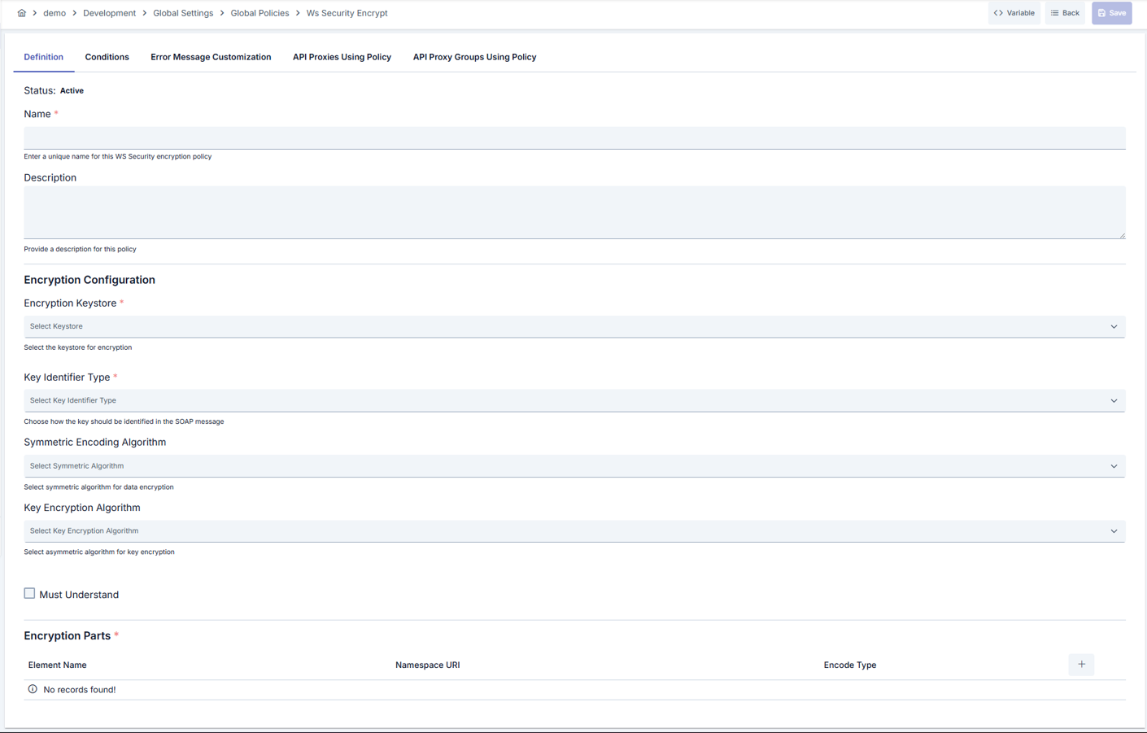Open the Error Message Customization tab
The height and width of the screenshot is (733, 1147).
tap(211, 57)
